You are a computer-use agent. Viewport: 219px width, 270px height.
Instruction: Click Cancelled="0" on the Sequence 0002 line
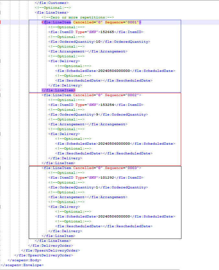(x=88, y=95)
